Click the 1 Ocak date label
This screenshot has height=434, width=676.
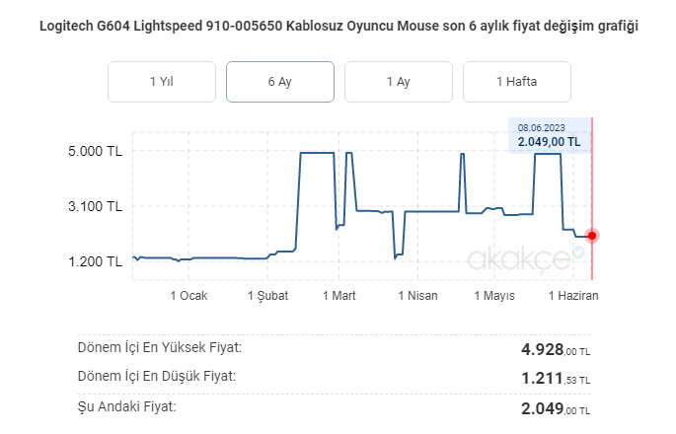(x=188, y=295)
